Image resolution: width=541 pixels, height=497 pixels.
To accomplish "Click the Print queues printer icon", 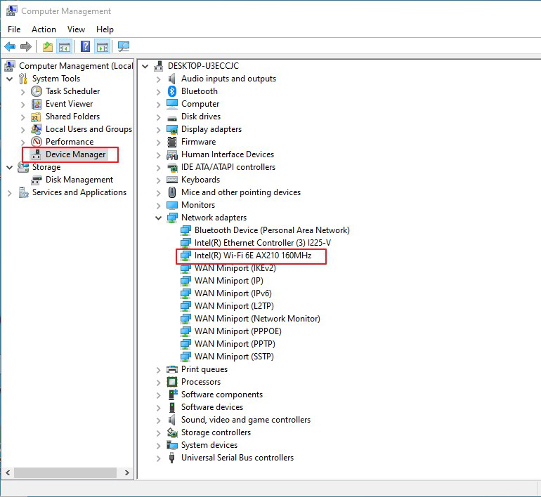I will (x=172, y=369).
